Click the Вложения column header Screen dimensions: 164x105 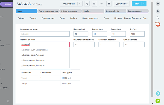point(30,72)
